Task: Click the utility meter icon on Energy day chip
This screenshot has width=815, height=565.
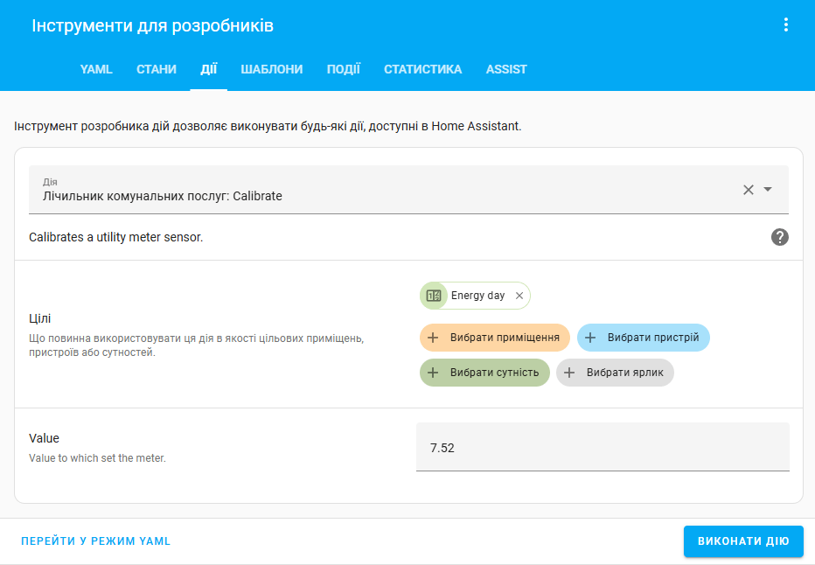Action: click(x=434, y=296)
